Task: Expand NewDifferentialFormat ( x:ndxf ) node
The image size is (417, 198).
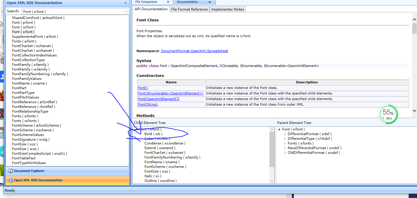Action: pyautogui.click(x=285, y=148)
